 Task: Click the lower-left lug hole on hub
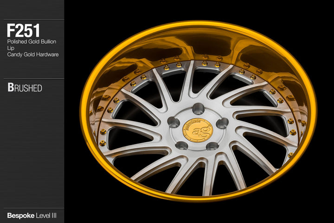click(x=182, y=145)
